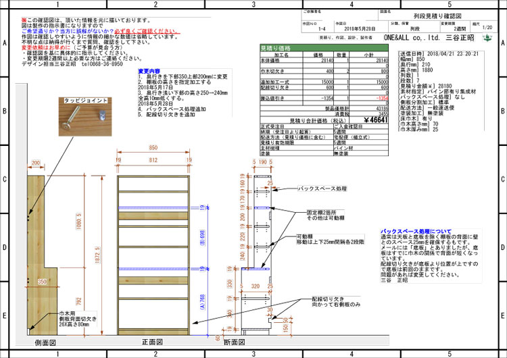Screen dimensions: 507x358
Task: Select the 1872.5 overall height dimension
Action: coord(97,255)
